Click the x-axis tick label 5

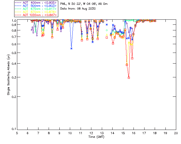click(17, 133)
